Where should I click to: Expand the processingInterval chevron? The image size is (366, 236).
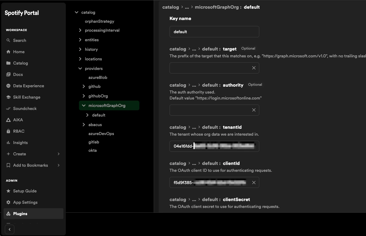80,30
